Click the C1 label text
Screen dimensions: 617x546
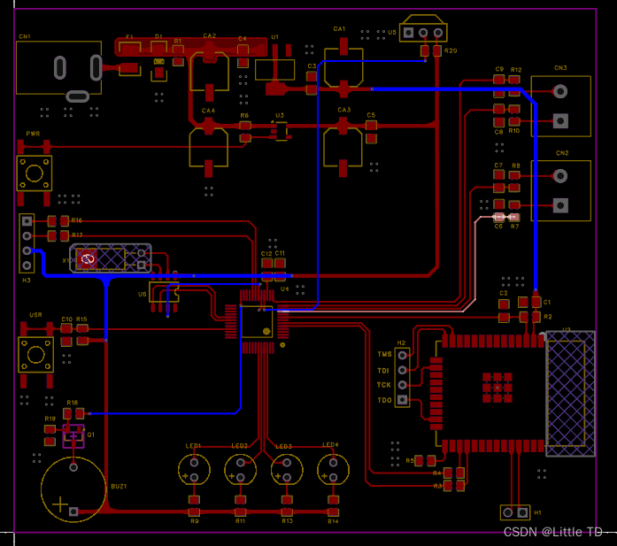[547, 302]
